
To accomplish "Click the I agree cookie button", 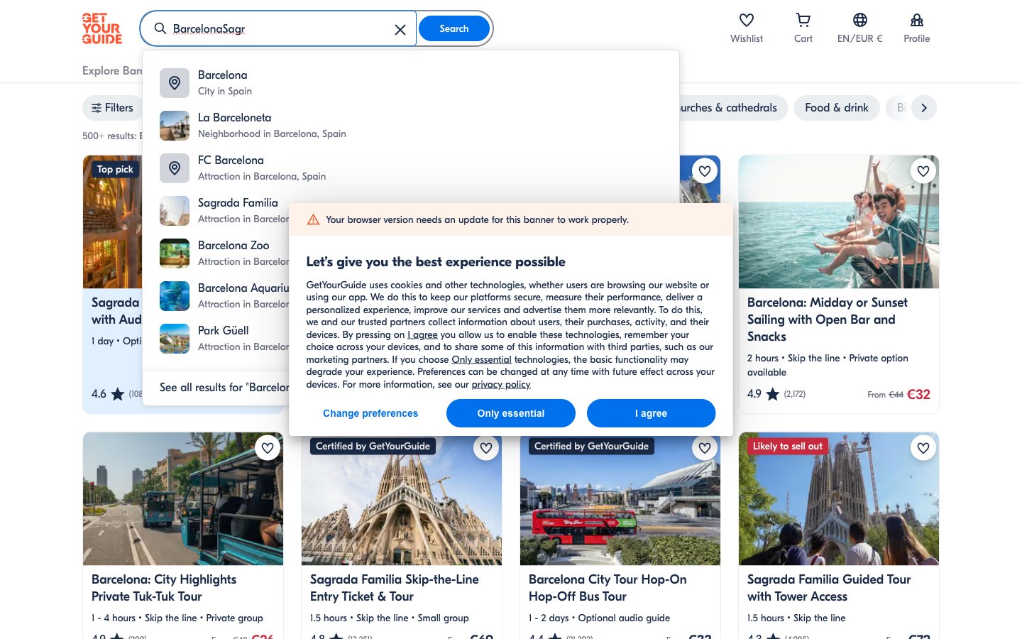I will click(651, 413).
